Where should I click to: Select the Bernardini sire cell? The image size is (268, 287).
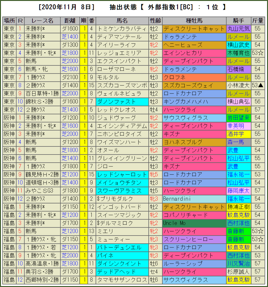(194, 199)
